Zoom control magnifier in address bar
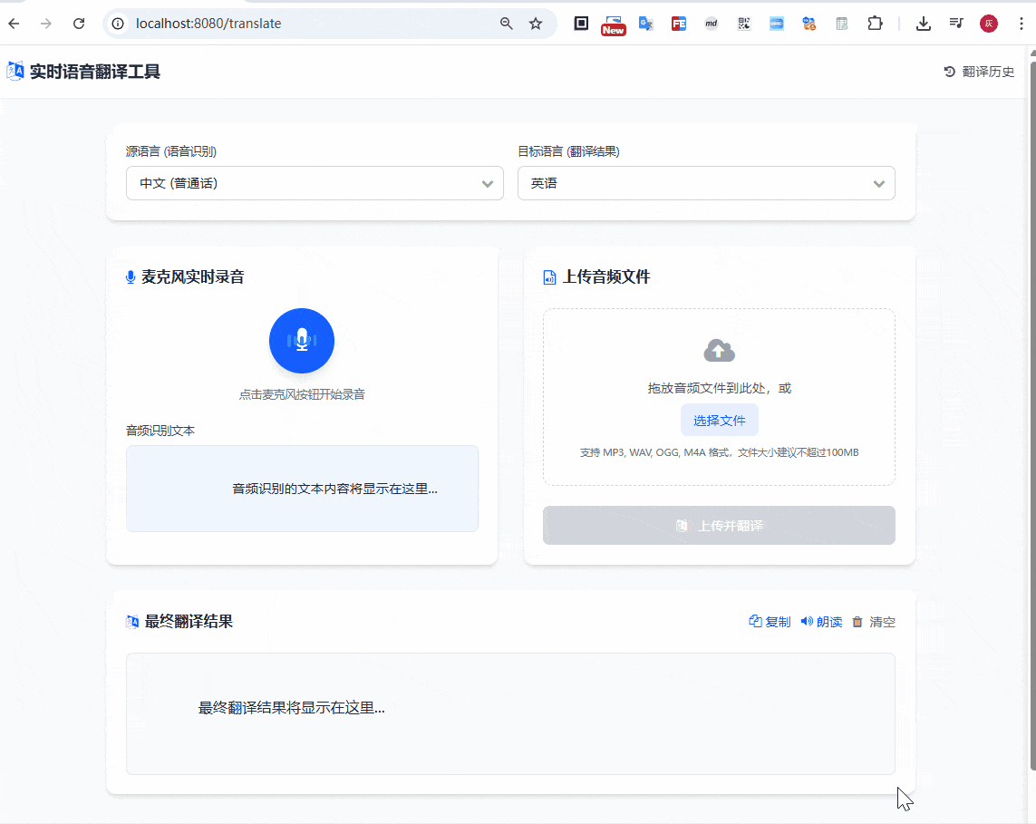Viewport: 1036px width, 824px height. (x=507, y=24)
